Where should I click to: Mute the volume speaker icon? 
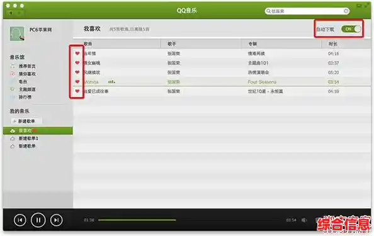tap(304, 220)
